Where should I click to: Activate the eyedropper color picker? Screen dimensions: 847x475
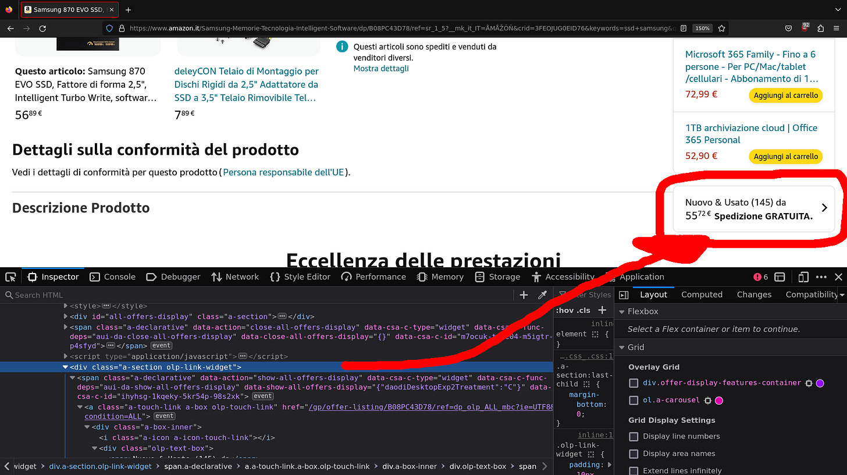point(542,295)
